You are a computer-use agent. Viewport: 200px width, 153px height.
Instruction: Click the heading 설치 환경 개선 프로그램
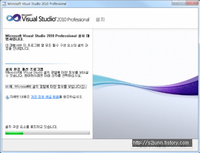tap(24, 69)
